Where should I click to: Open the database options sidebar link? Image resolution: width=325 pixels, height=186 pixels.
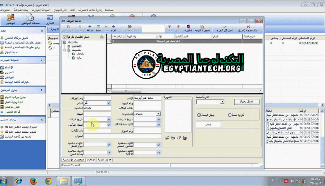point(18,82)
